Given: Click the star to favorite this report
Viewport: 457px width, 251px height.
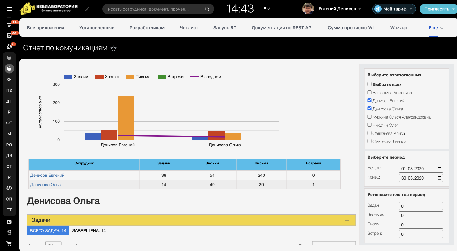Looking at the screenshot, I should pyautogui.click(x=113, y=48).
